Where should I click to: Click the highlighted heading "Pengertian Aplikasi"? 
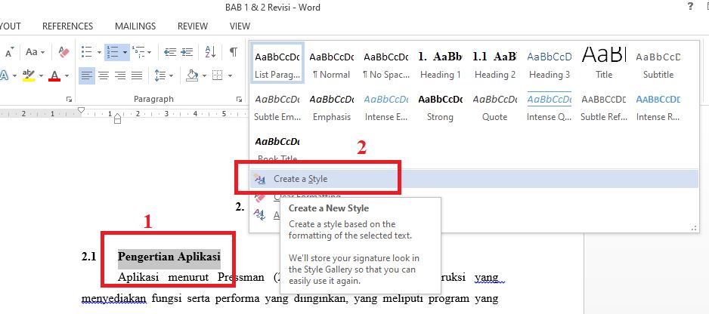click(x=169, y=257)
